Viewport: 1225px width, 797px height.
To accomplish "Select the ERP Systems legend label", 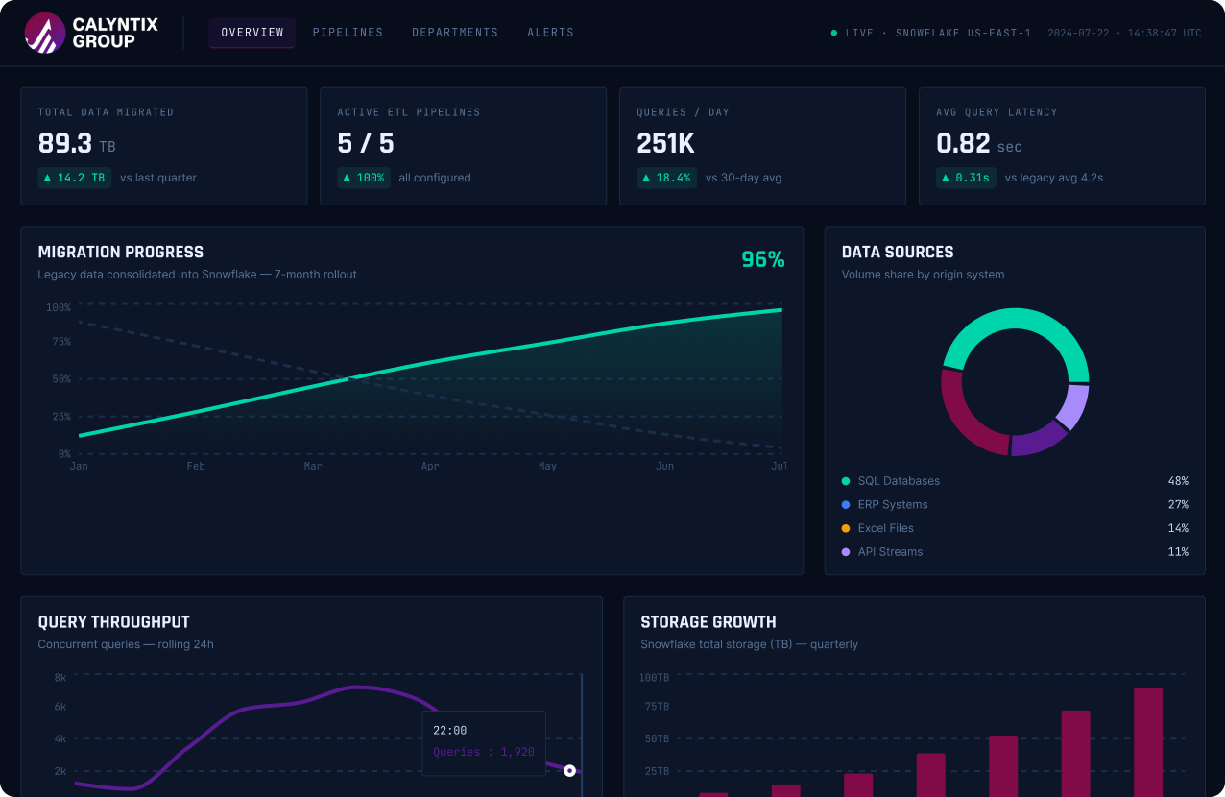I will pos(893,505).
